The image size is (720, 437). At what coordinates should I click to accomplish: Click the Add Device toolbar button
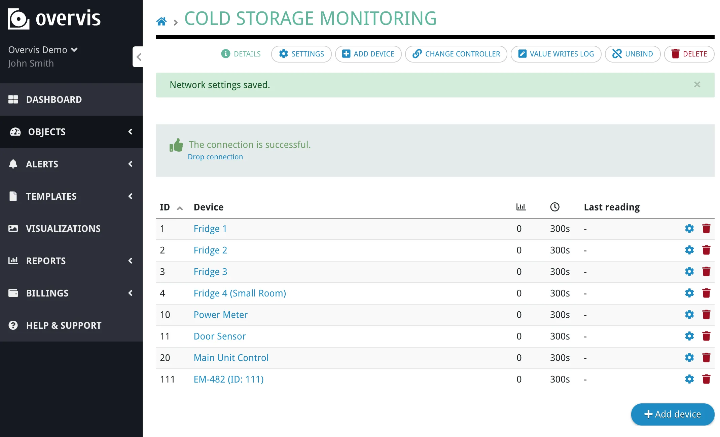coord(368,54)
